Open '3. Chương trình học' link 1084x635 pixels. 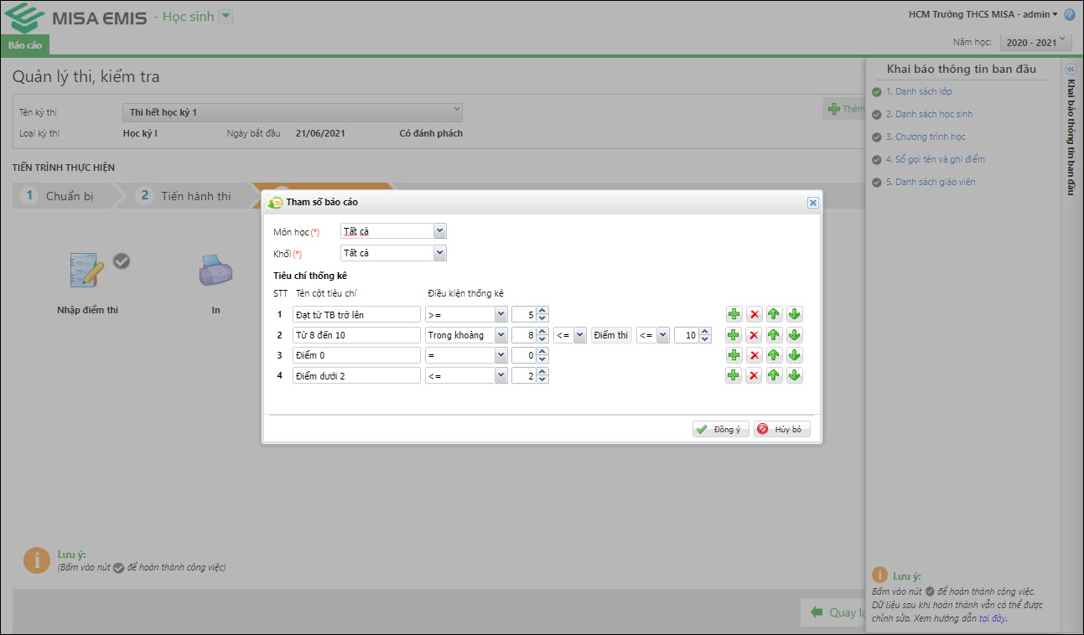(x=926, y=137)
